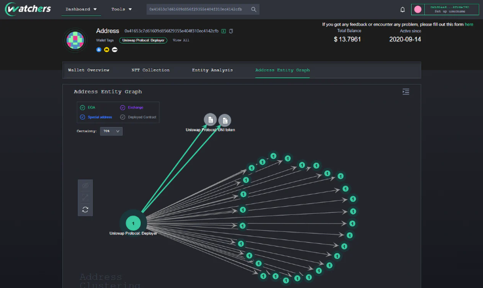Screen dimensions: 483x288
Task: Toggle the Special address filter checkbox
Action: [82, 117]
